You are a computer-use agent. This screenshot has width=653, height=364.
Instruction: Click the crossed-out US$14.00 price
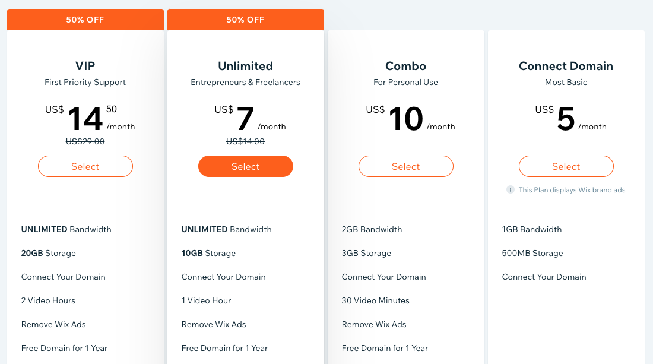tap(245, 141)
